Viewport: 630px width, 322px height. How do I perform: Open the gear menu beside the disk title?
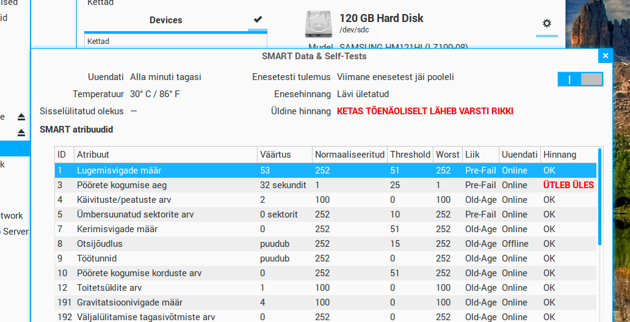(x=546, y=24)
